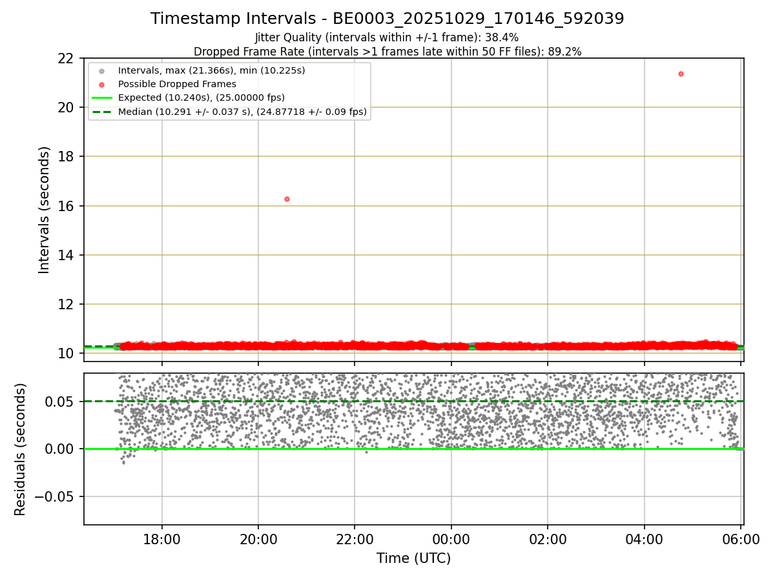This screenshot has height=581, width=775.
Task: Click the solid green line legend sample
Action: [x=102, y=98]
